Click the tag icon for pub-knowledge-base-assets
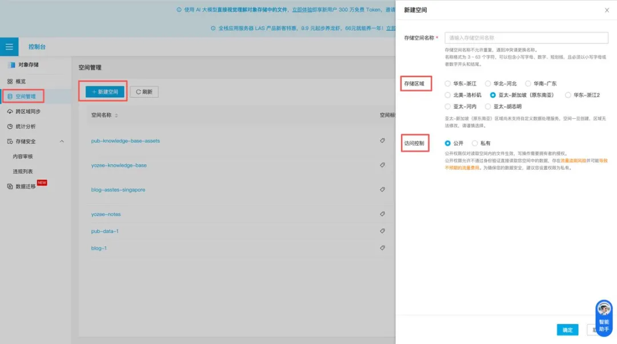 click(382, 141)
